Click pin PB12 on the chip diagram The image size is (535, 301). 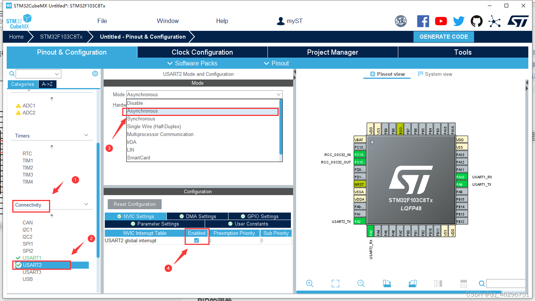pos(463,221)
